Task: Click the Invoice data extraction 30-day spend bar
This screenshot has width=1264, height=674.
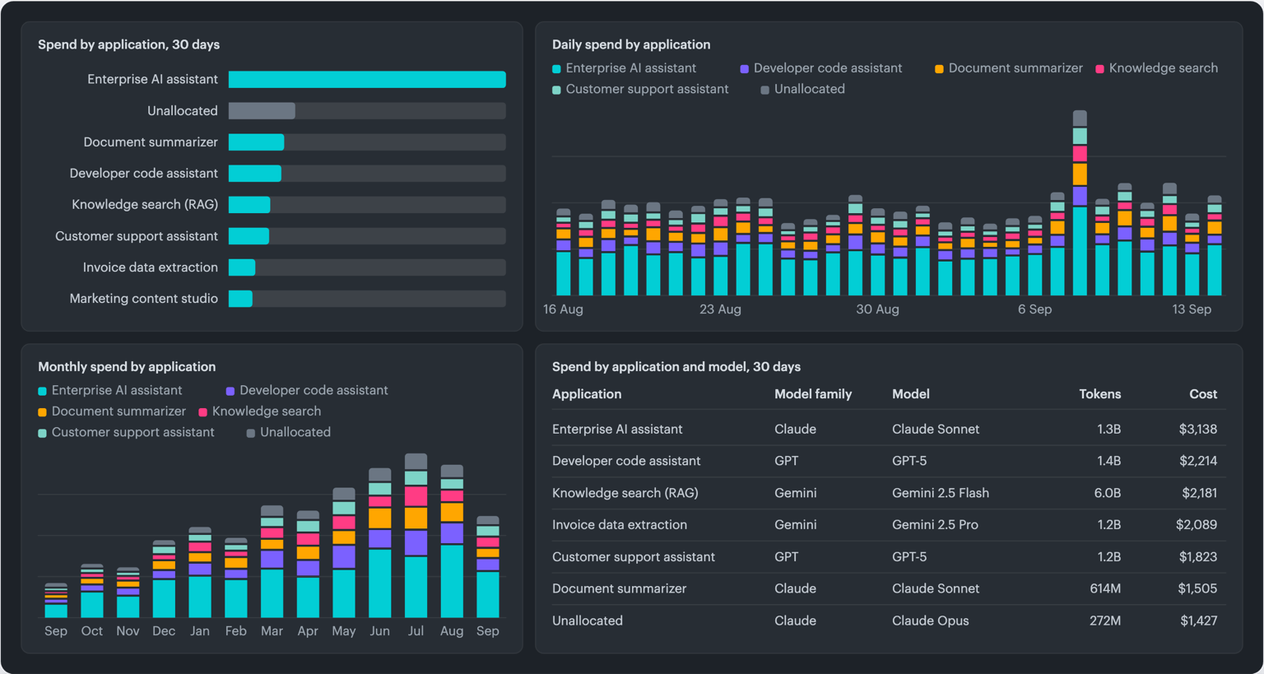Action: (x=242, y=267)
